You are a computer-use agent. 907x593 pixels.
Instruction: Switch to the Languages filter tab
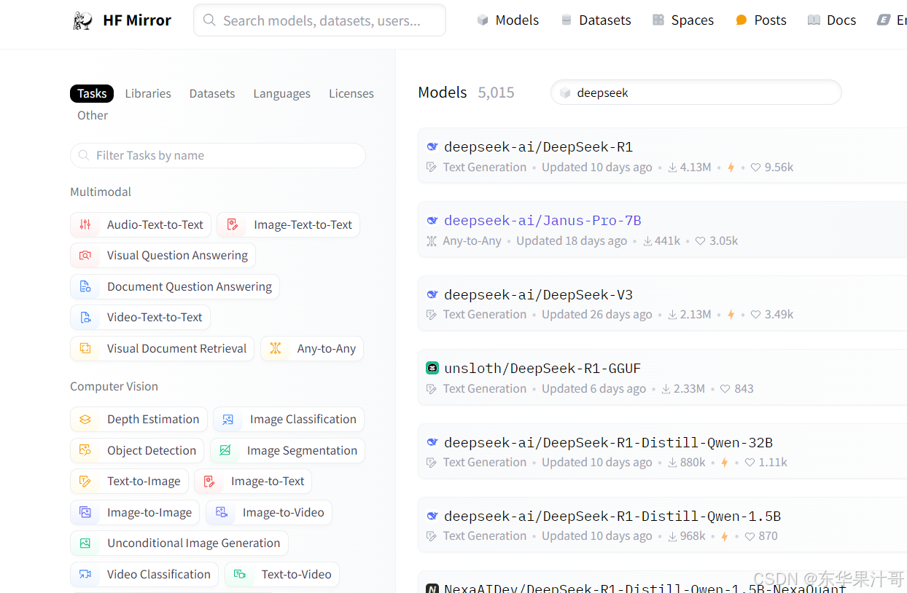coord(281,93)
